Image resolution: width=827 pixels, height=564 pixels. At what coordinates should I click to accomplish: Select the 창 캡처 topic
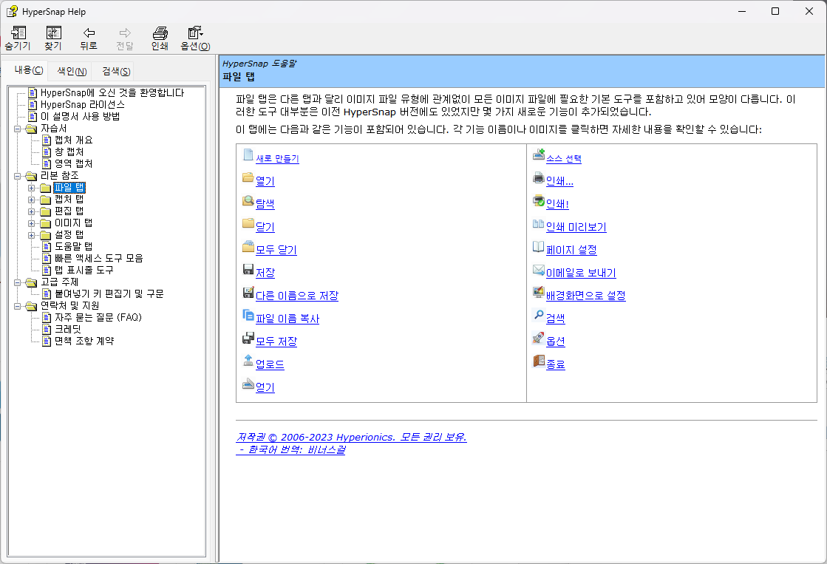pos(69,152)
